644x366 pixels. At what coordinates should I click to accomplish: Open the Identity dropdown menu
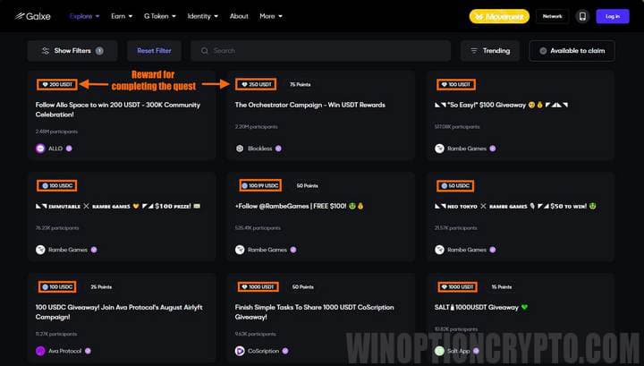click(x=202, y=16)
